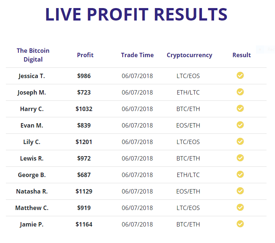Select the Trade Time column header
Viewport: 275px width, 243px height.
(137, 55)
